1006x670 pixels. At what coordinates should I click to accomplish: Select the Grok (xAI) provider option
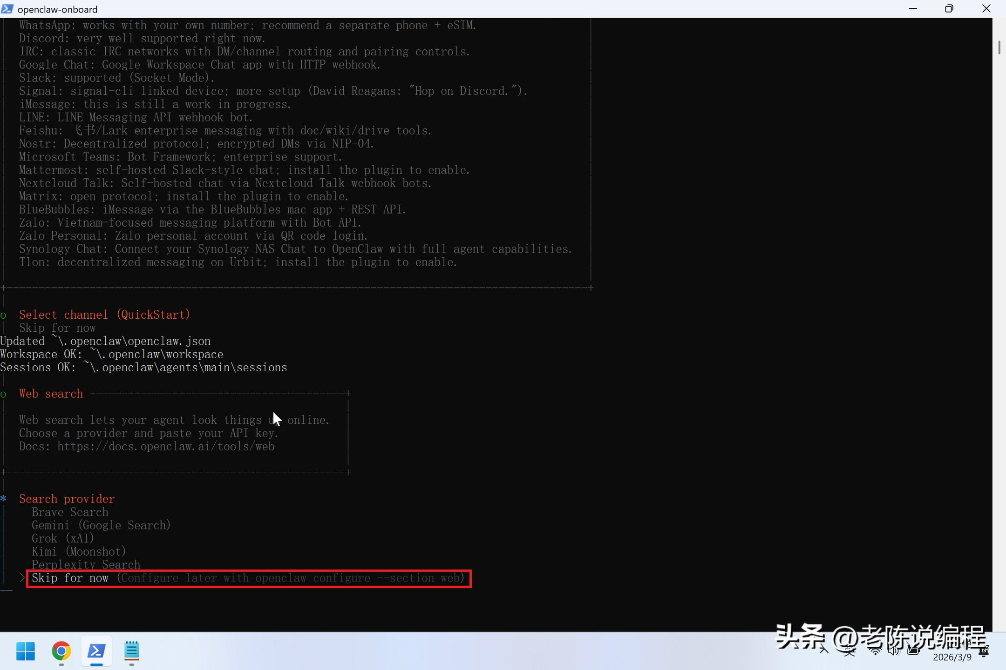[63, 538]
